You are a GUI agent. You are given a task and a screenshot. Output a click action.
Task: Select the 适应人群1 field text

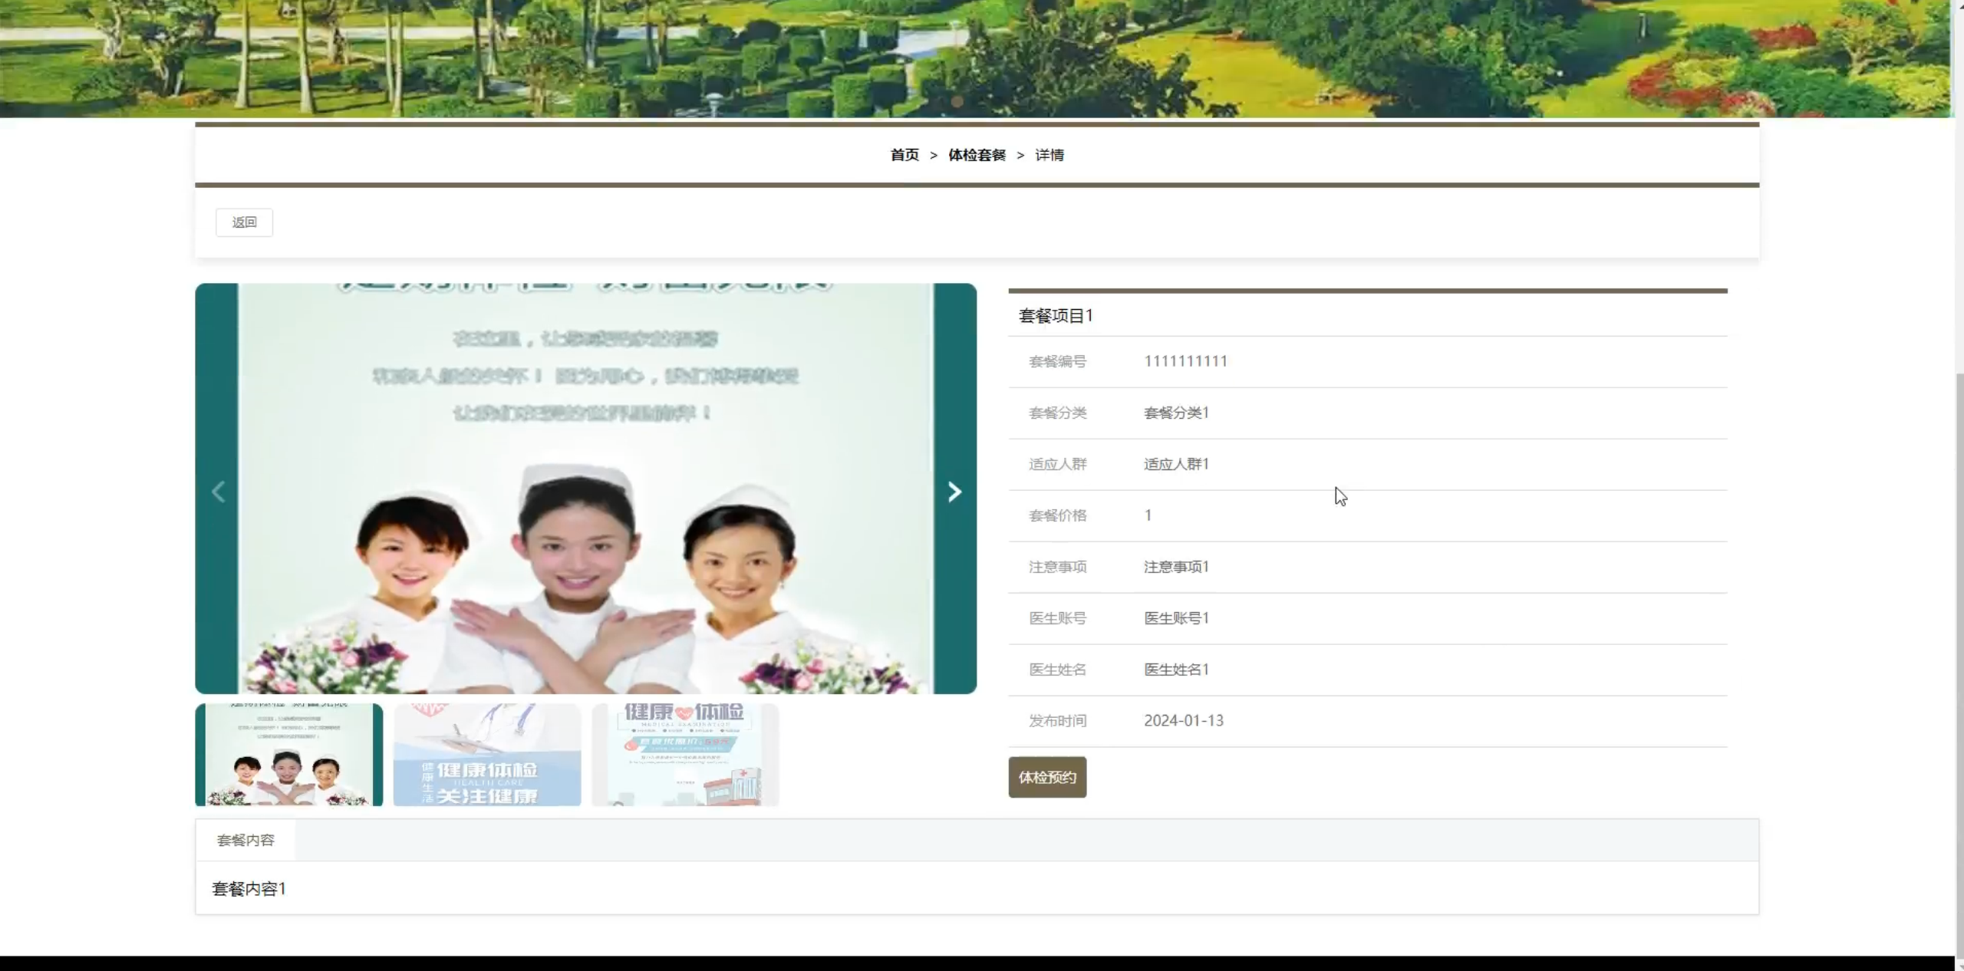(x=1175, y=464)
